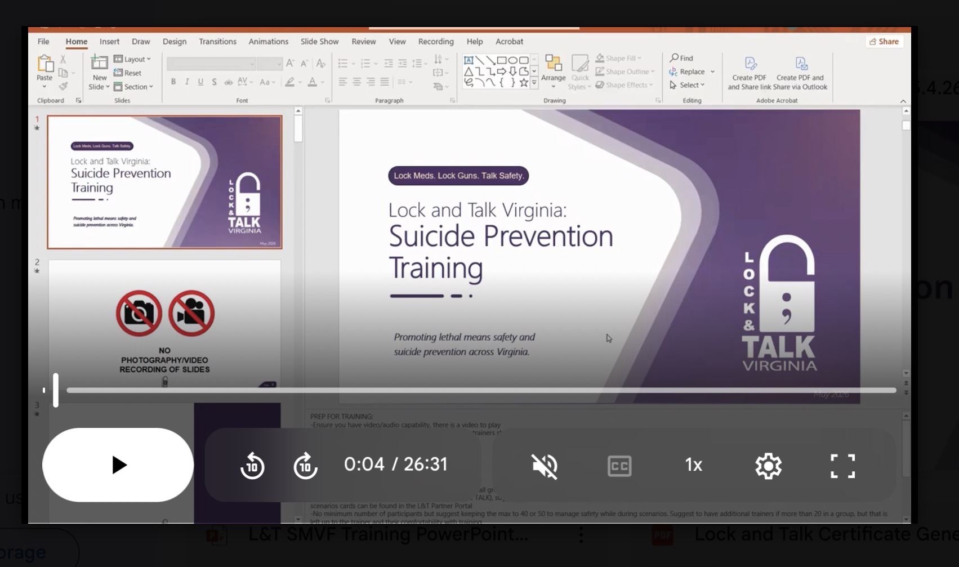Toggle Strikethrough formatting
959x567 pixels.
pos(228,82)
